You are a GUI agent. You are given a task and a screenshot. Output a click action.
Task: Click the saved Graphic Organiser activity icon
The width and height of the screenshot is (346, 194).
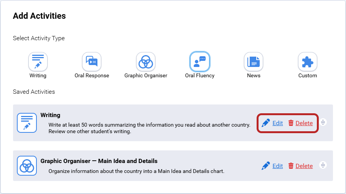(x=27, y=166)
